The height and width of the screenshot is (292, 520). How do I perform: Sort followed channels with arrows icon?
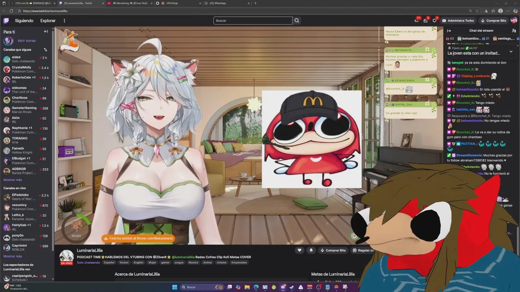45,50
